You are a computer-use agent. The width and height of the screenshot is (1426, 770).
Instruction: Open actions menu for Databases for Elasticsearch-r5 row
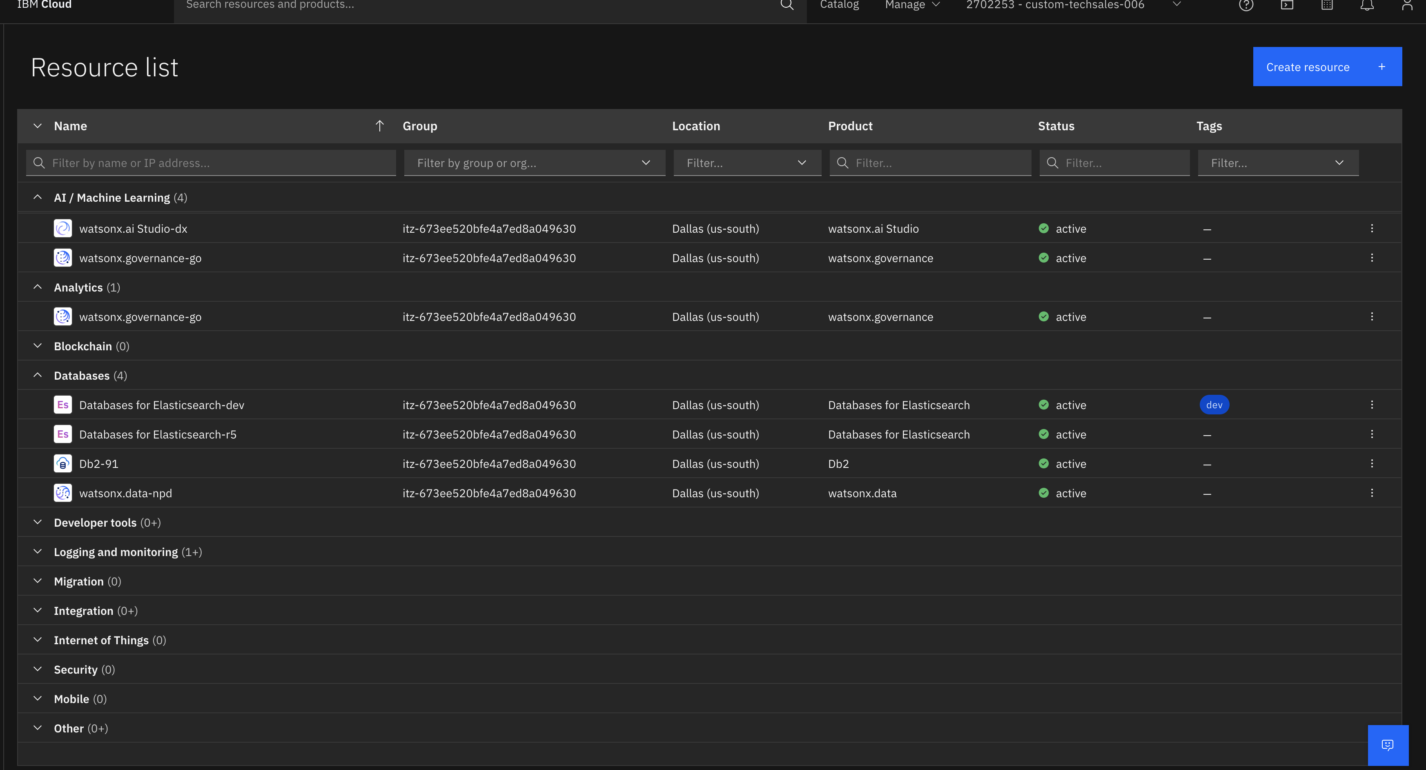(1372, 434)
